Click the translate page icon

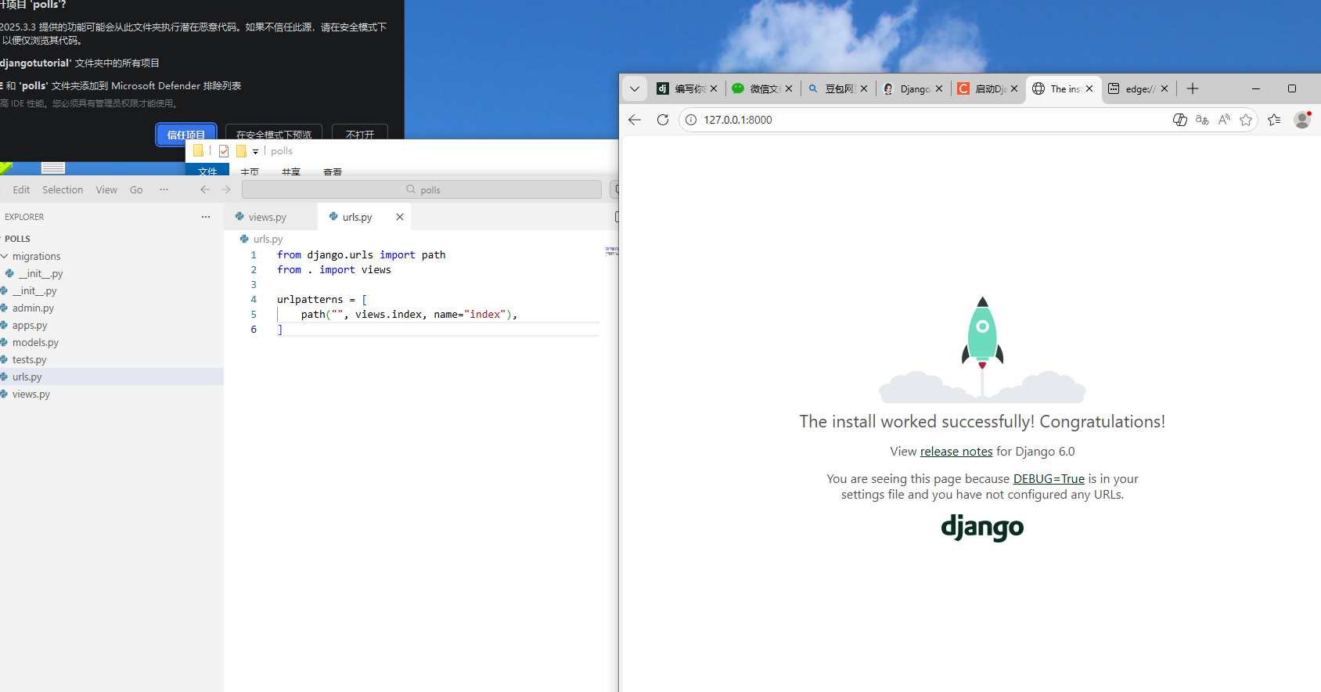tap(1202, 120)
